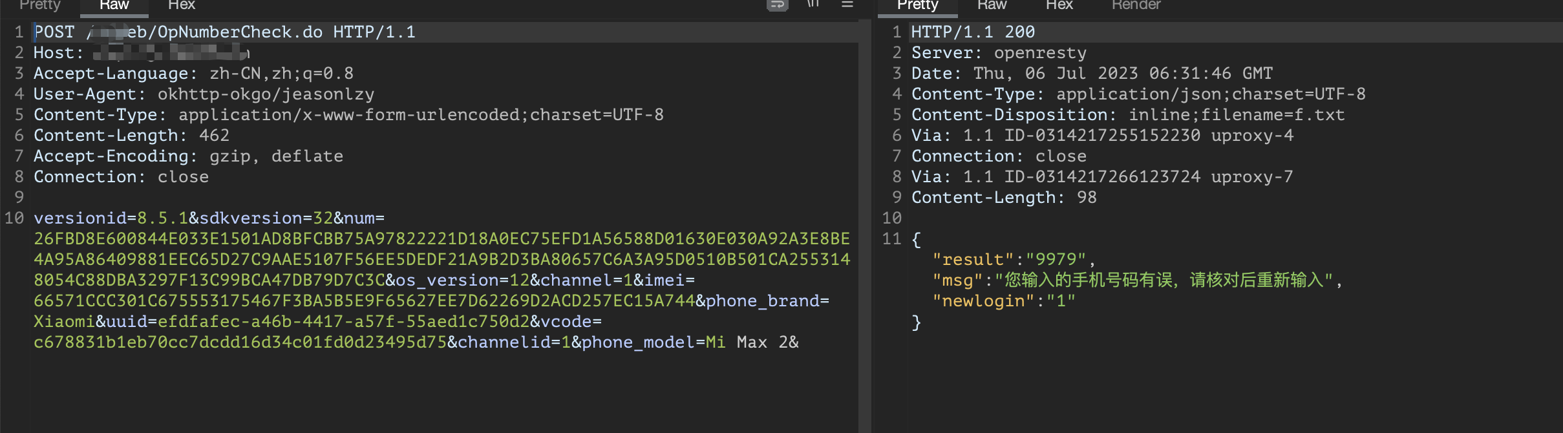Select the request Raw tab

pos(114,5)
